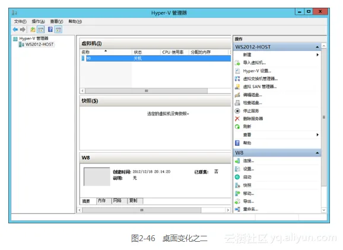
Task: Switch to the 网络 tab
Action: click(119, 201)
